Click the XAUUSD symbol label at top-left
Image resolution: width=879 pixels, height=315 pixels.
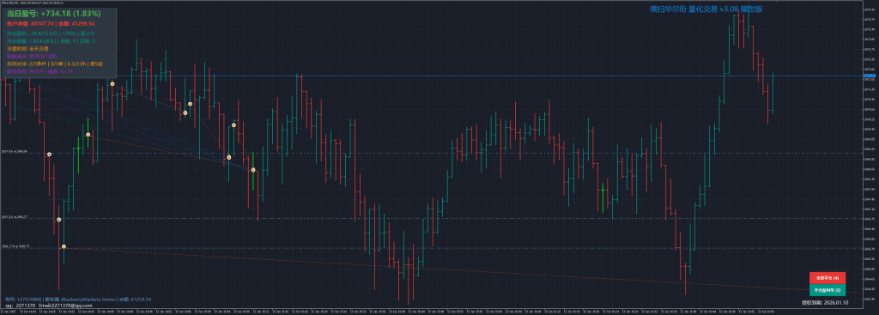click(8, 3)
